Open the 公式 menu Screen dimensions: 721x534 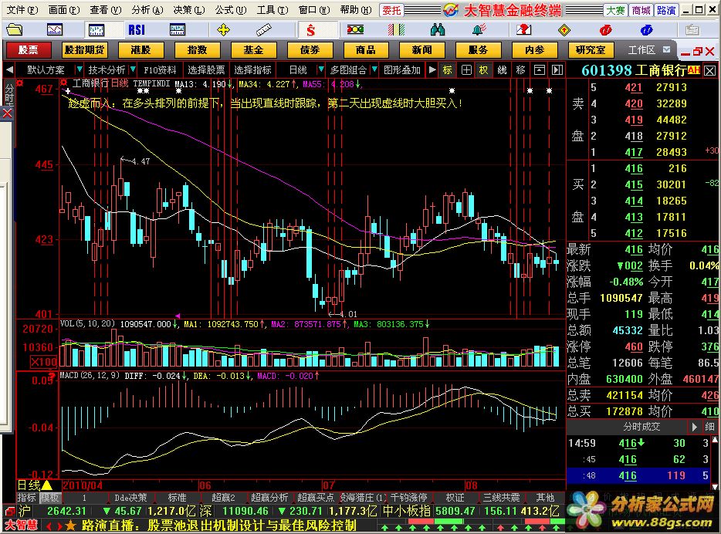tap(231, 10)
